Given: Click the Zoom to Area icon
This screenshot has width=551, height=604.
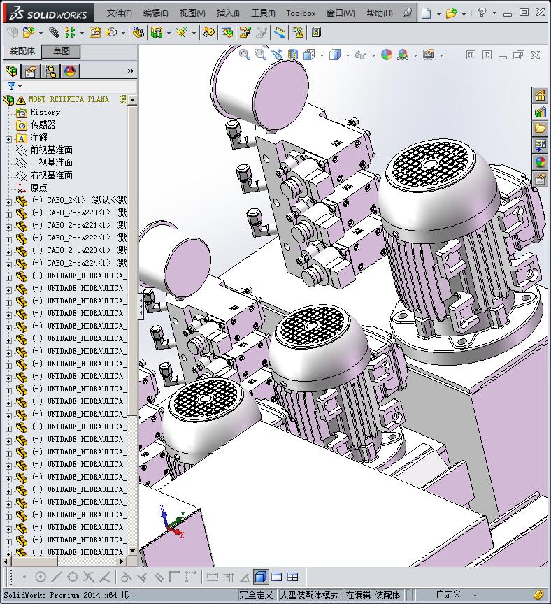Looking at the screenshot, I should tap(261, 55).
